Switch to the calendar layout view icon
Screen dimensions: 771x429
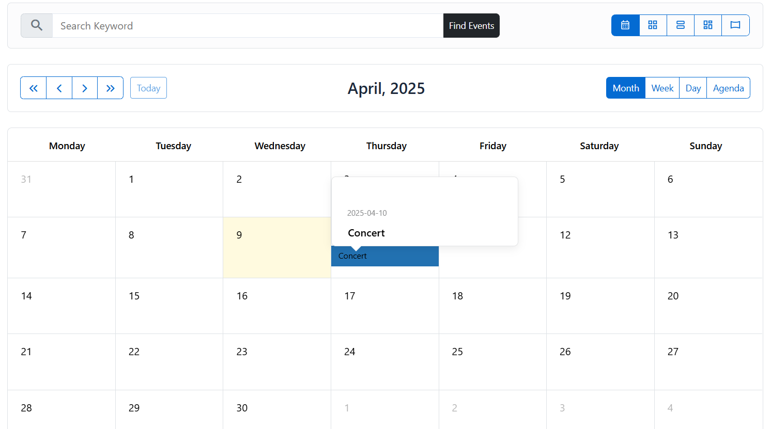625,25
